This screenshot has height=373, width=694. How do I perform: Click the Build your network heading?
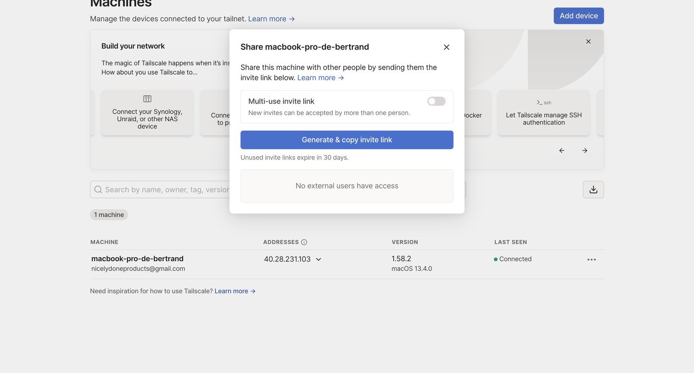click(133, 46)
